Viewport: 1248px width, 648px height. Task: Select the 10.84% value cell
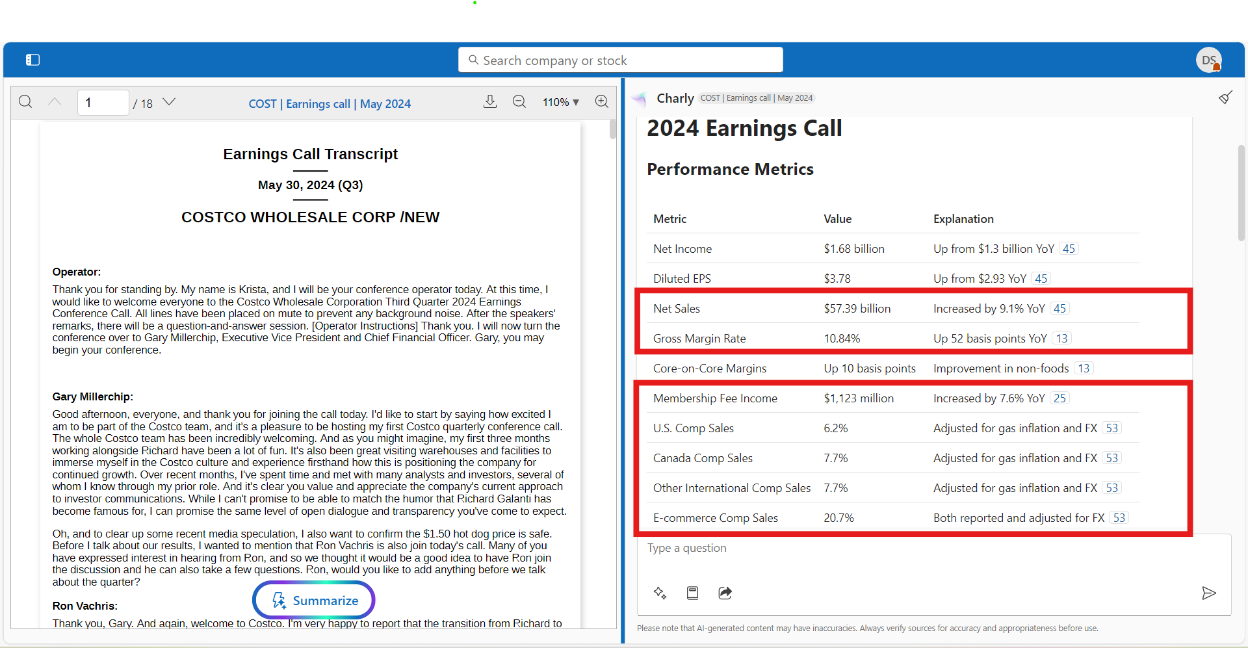[x=842, y=339]
